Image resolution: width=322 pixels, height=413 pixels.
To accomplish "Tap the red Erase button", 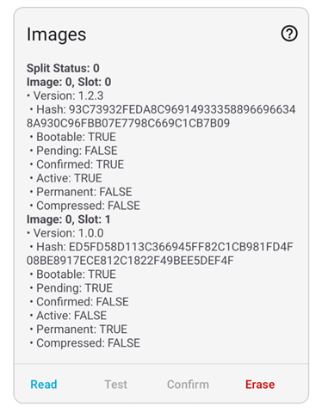I will click(260, 385).
